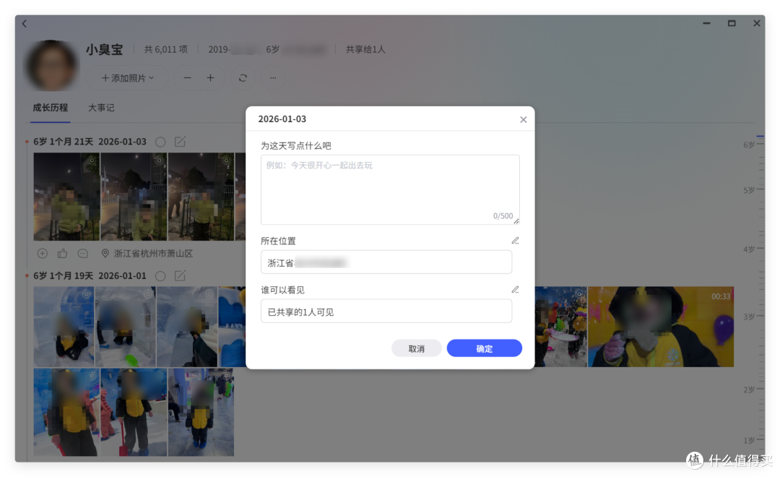
Task: Click the 6岁 1个月 19天 date heading
Action: tap(63, 276)
